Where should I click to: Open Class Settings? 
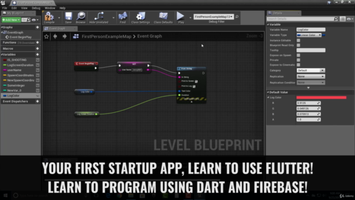click(x=140, y=18)
